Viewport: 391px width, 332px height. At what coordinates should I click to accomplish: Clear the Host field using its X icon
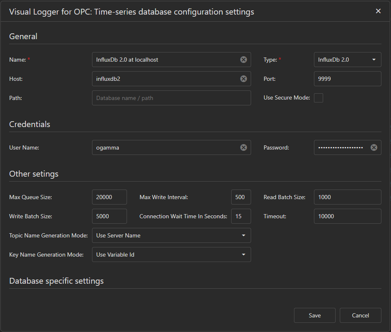click(x=243, y=79)
